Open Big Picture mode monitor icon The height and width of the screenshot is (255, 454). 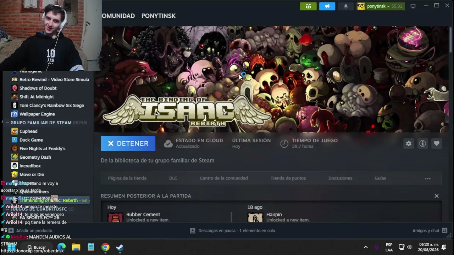(x=413, y=6)
